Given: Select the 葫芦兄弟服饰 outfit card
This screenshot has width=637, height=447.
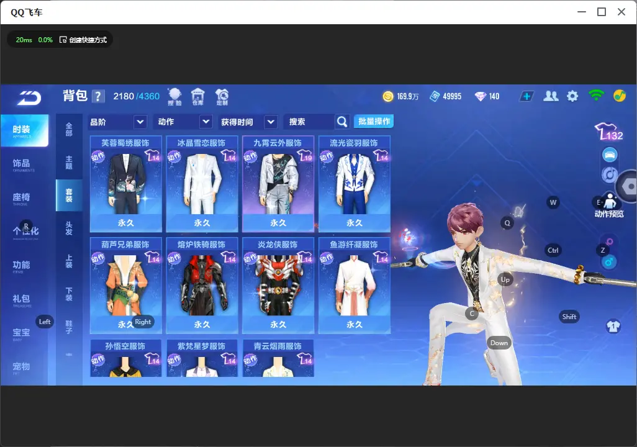Looking at the screenshot, I should coord(125,285).
